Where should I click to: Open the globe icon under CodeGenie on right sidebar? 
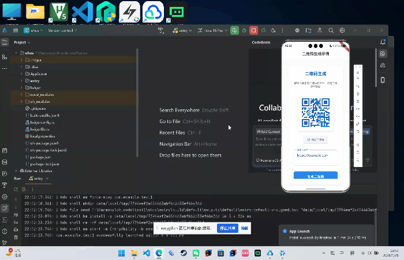pyautogui.click(x=383, y=65)
